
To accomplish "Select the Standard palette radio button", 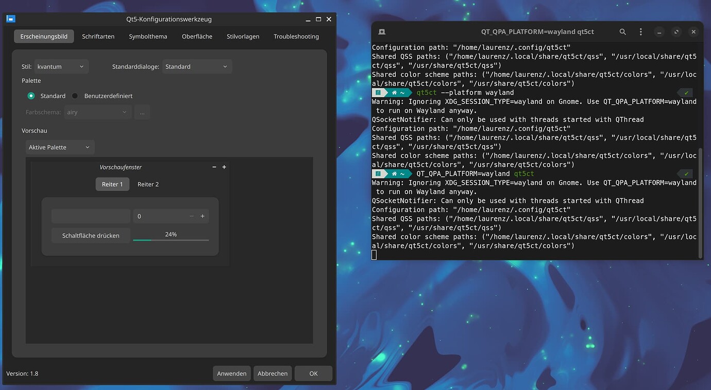I will pyautogui.click(x=32, y=96).
